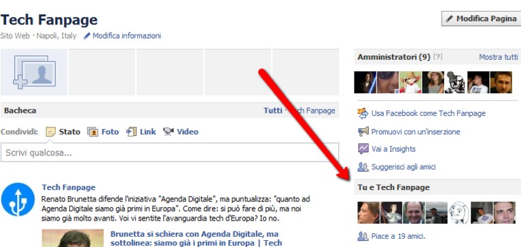Open the Tech Fanpage post author link

[69, 187]
